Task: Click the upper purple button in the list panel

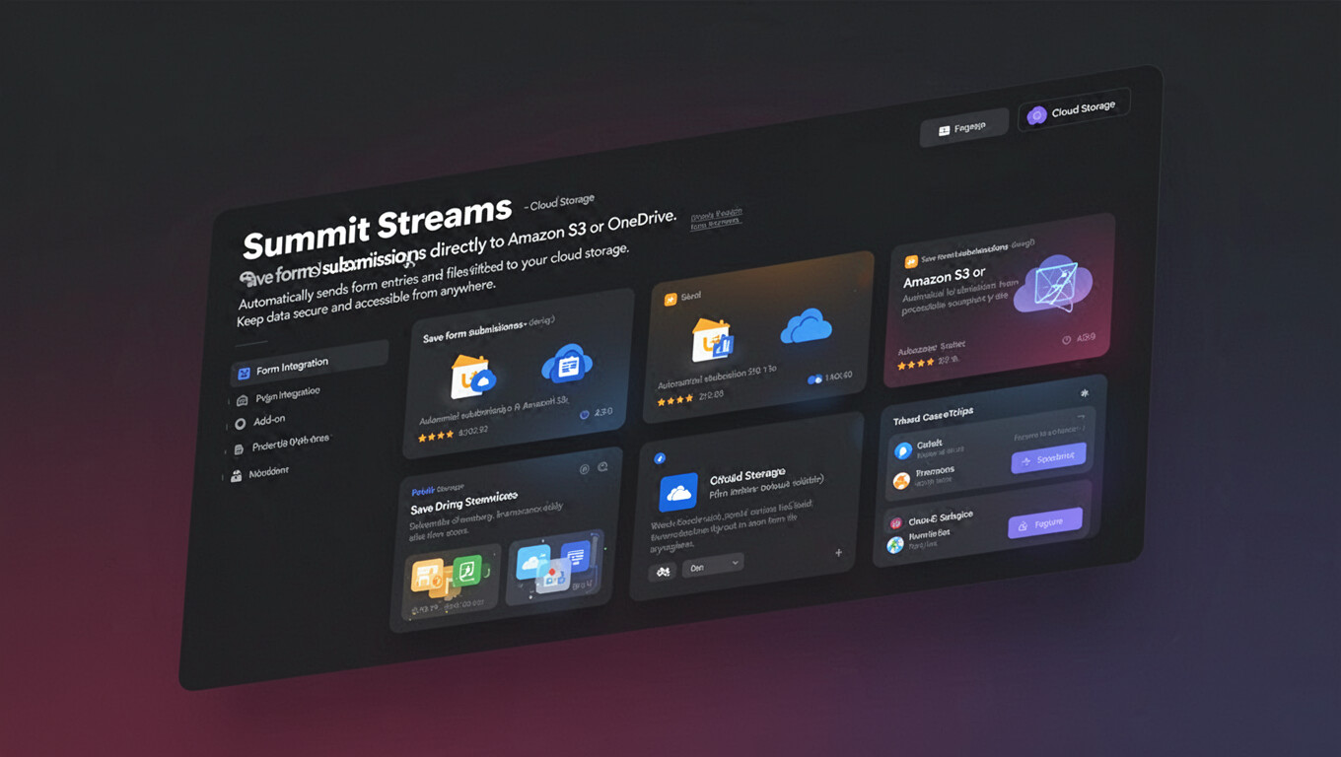Action: point(1048,458)
